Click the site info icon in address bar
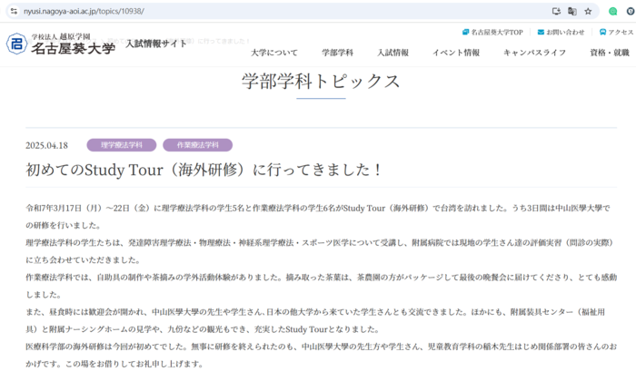The image size is (636, 381). 14,11
